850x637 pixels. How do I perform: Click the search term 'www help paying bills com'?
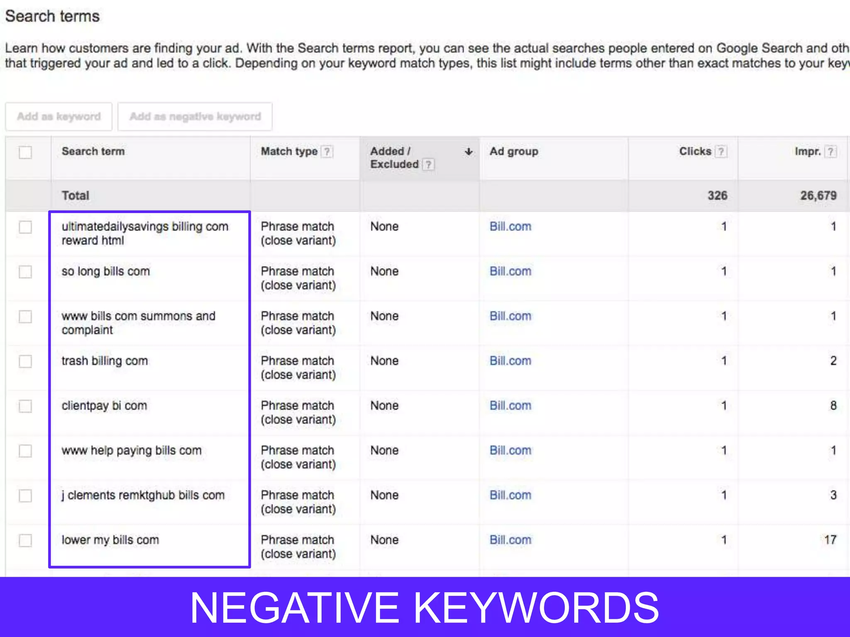pyautogui.click(x=132, y=450)
